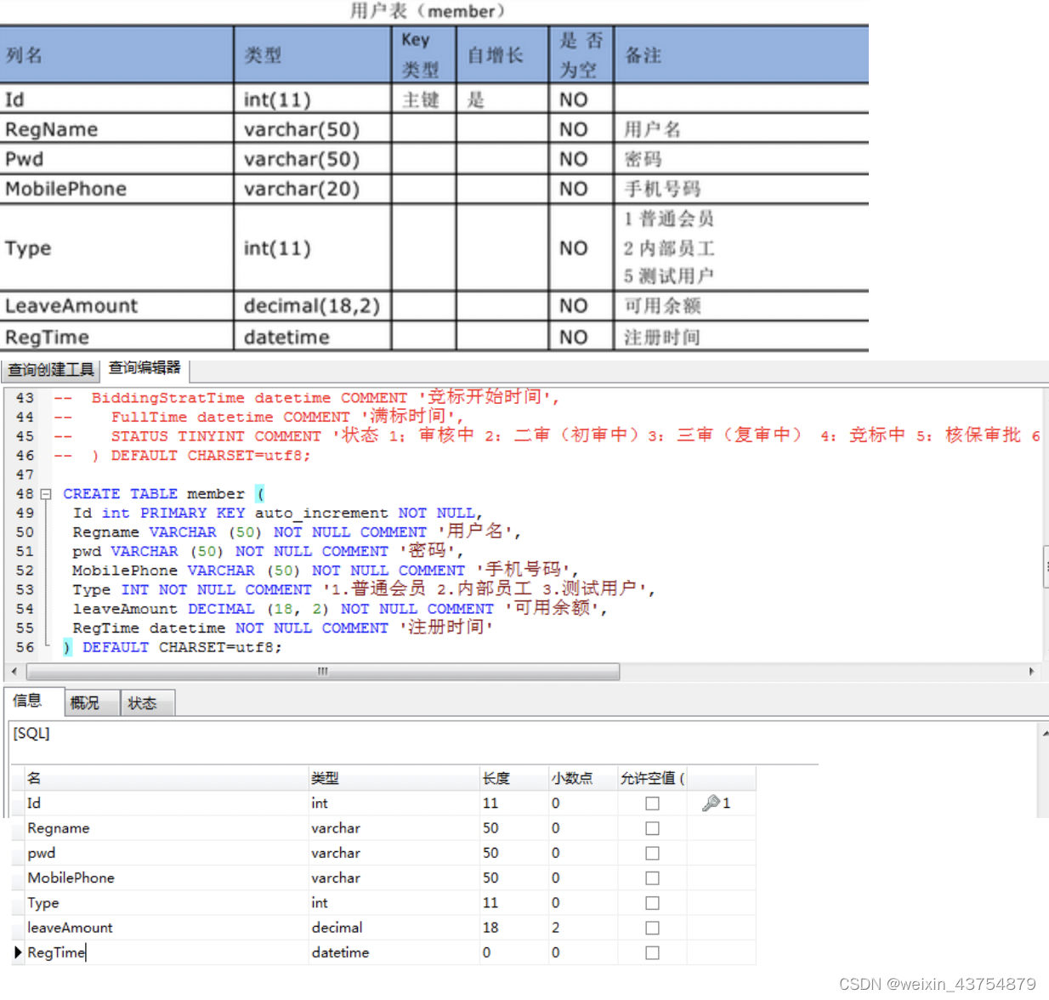This screenshot has width=1049, height=1000.
Task: Click the 名 column header in field grid
Action: coord(166,778)
